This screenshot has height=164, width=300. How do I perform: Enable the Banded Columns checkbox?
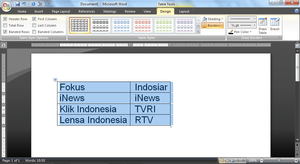pos(34,32)
